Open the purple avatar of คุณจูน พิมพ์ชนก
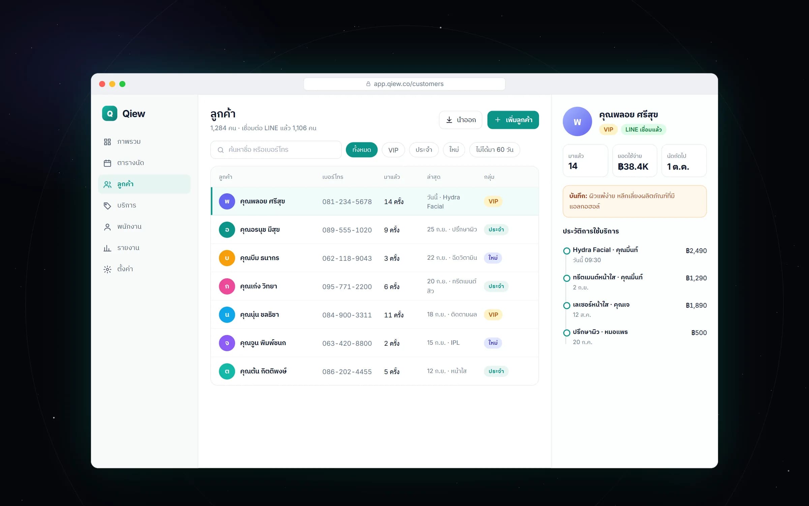 coord(227,343)
